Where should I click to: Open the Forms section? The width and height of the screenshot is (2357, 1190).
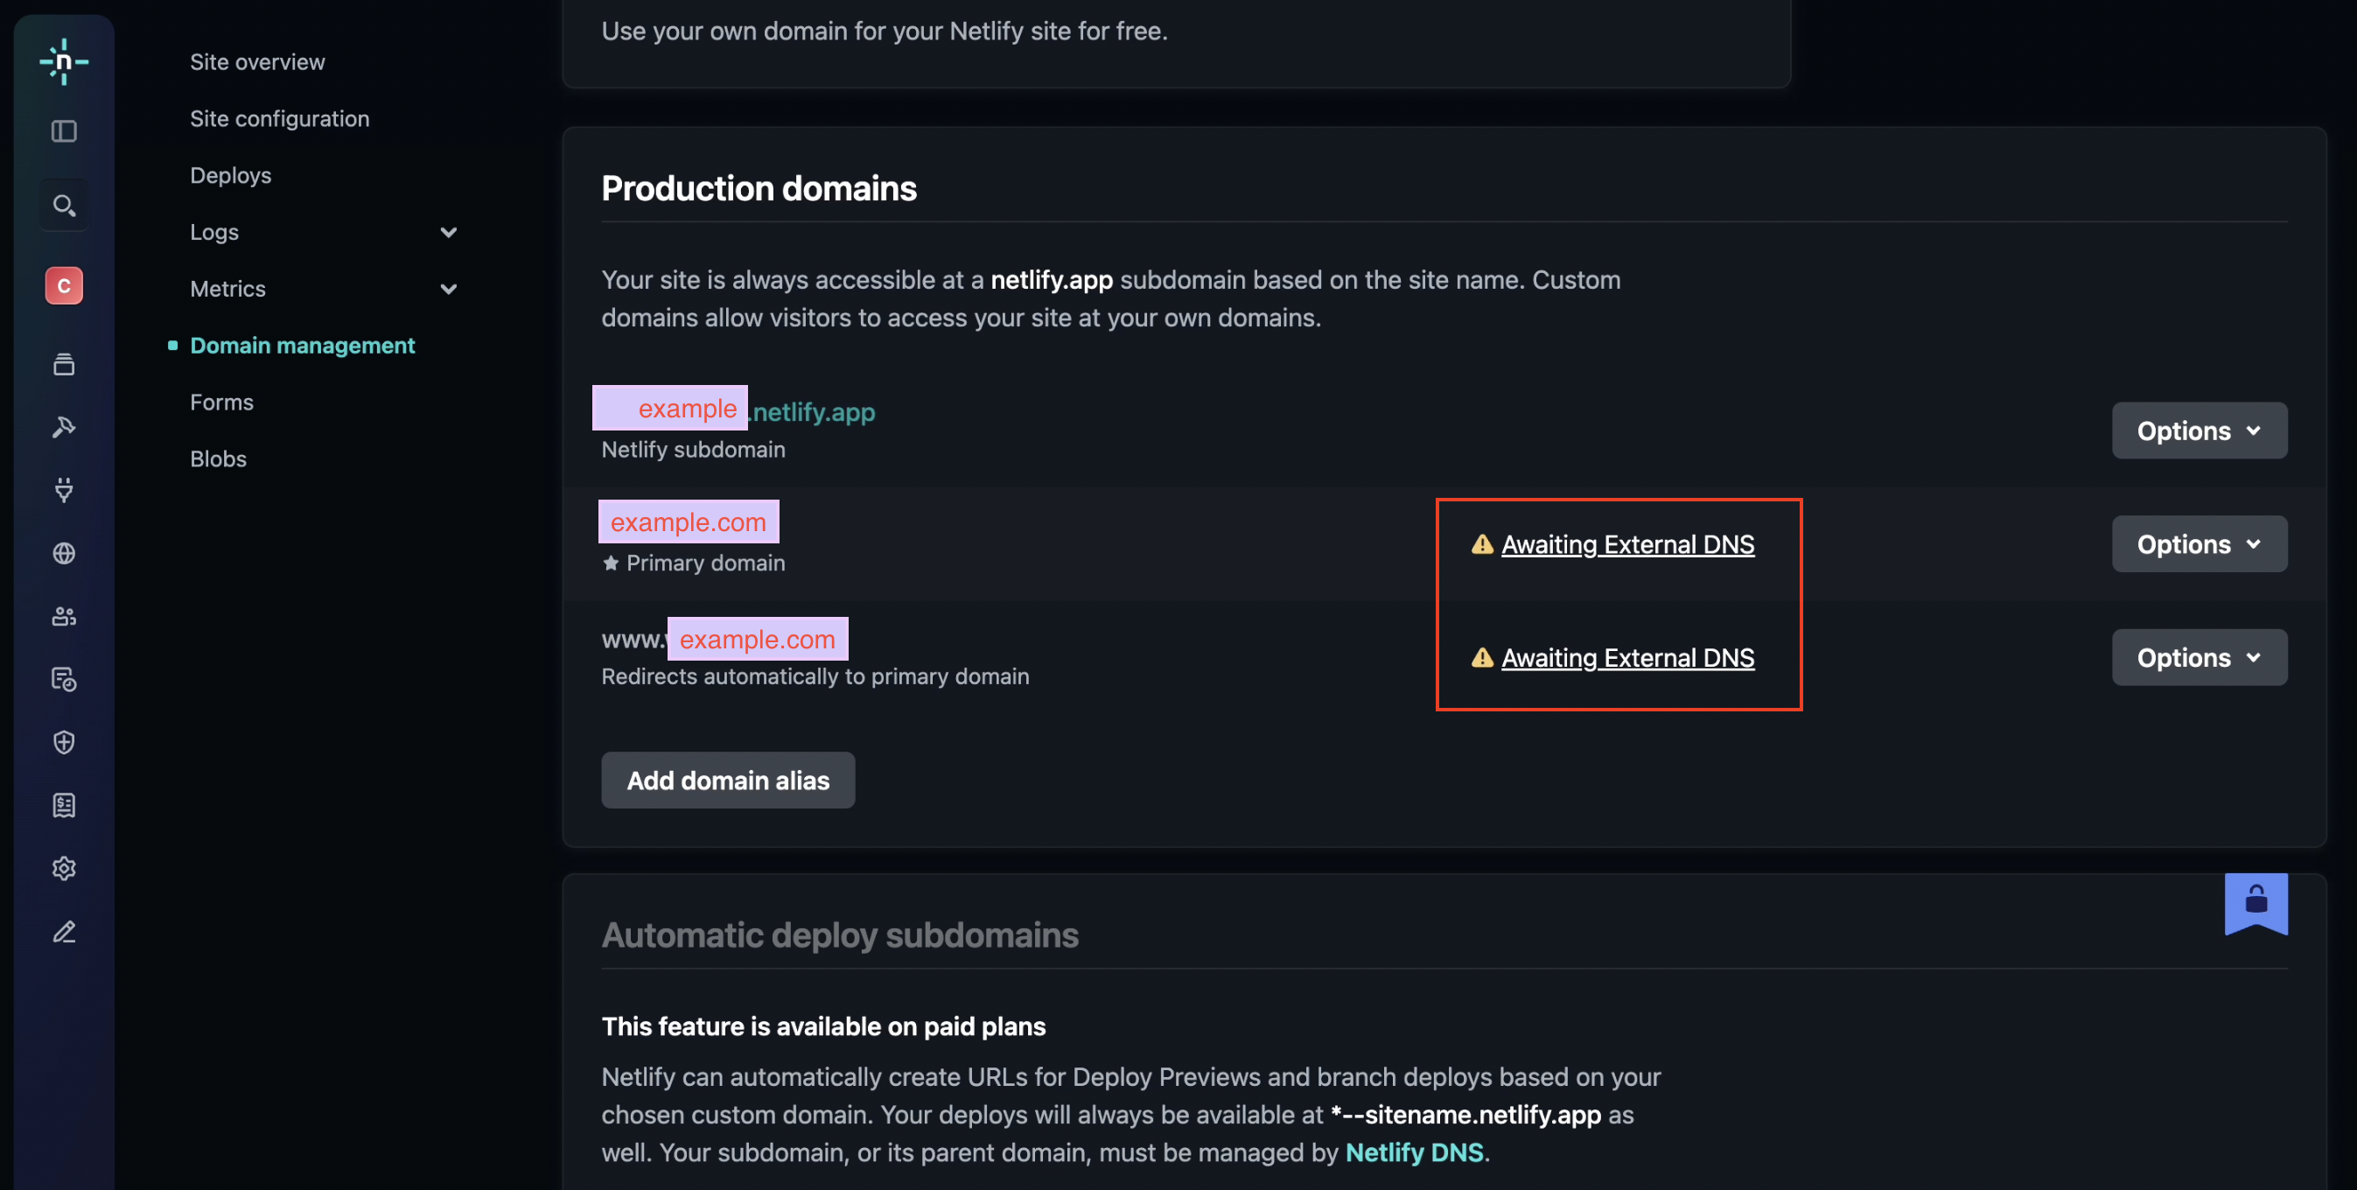[221, 402]
